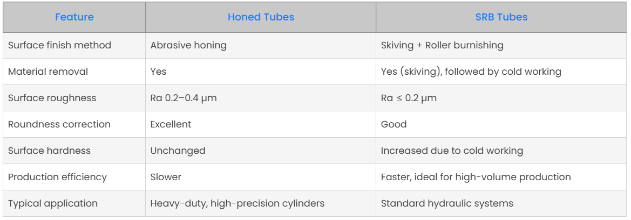Viewport: 631px width, 220px height.
Task: Click the "Faster, ideal for high-volume production" cell
Action: (476, 177)
